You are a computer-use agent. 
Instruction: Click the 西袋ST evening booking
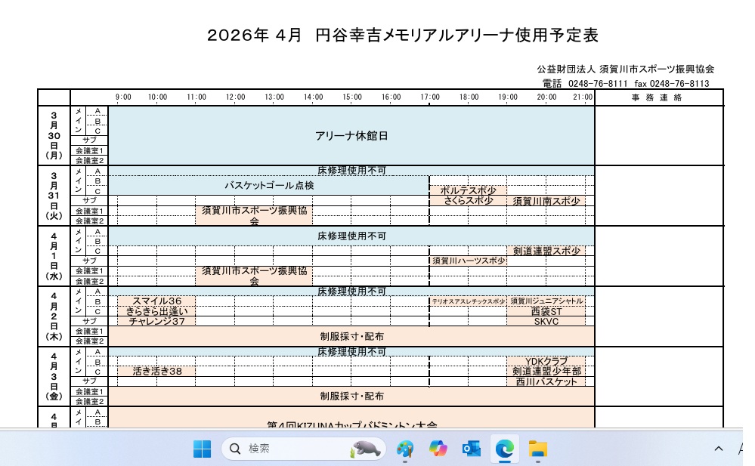pos(546,310)
